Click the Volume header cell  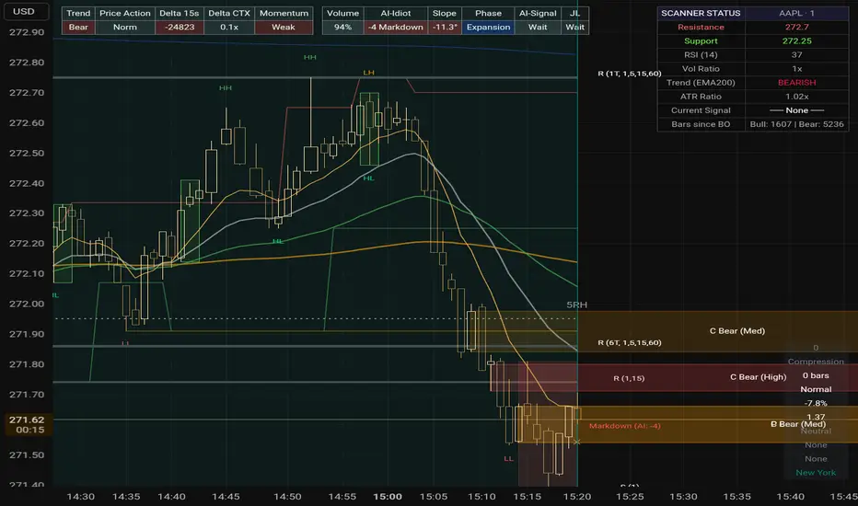342,13
